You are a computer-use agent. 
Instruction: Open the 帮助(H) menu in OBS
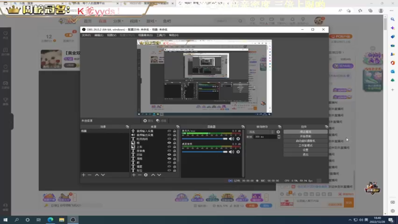pos(174,35)
